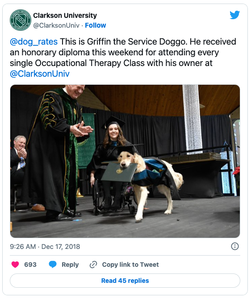Follow the Clarkson University account

tap(95, 25)
